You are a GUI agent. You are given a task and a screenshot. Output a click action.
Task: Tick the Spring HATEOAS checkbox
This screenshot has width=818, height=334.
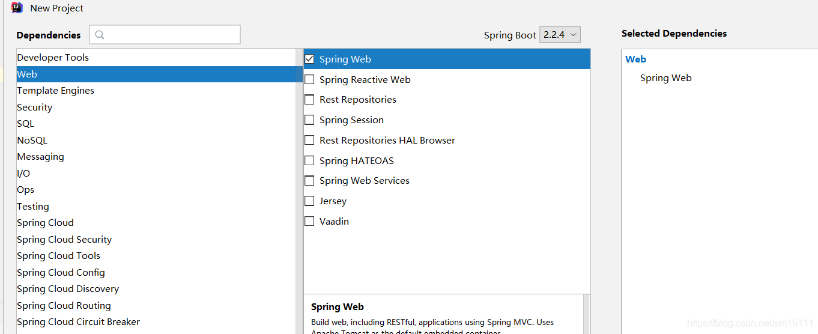pos(309,160)
